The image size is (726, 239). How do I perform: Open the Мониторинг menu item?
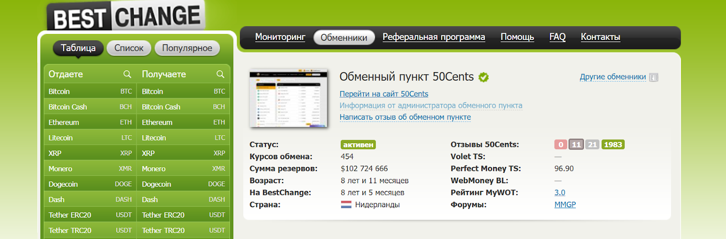click(x=280, y=37)
